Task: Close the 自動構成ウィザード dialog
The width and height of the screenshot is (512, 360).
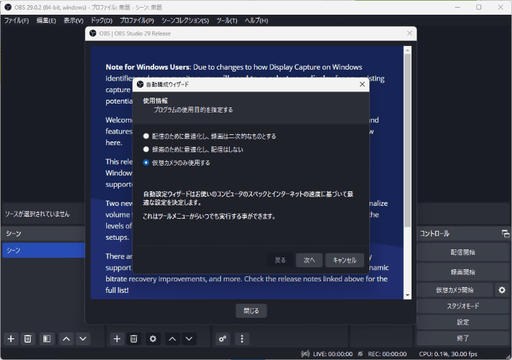Action: [362, 84]
